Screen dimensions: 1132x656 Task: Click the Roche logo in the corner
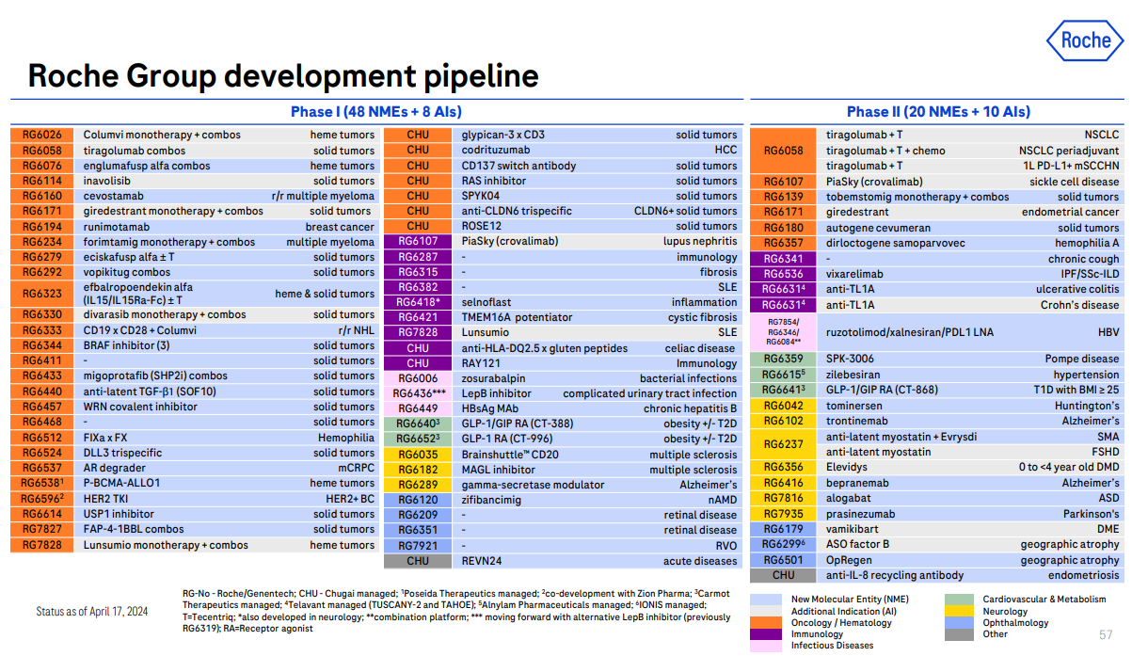[1085, 40]
